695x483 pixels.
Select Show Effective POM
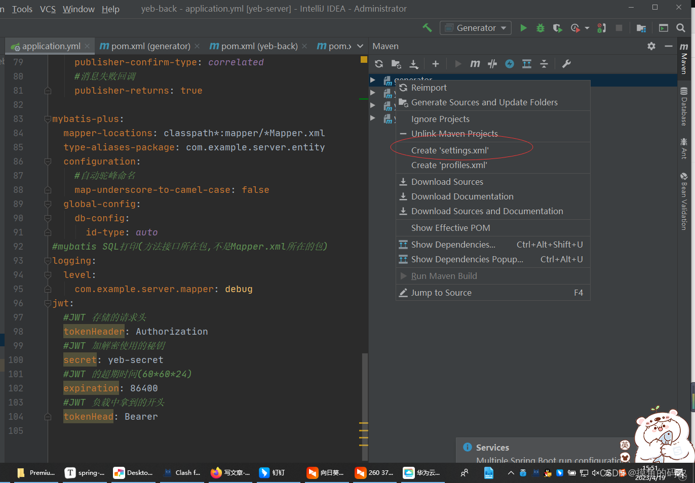pos(493,228)
